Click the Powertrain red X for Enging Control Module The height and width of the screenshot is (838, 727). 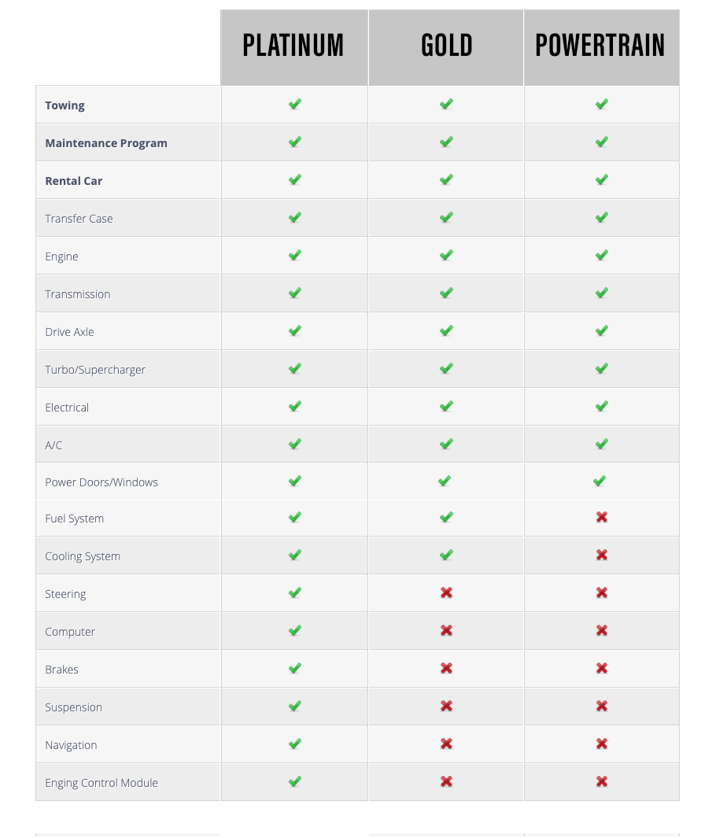tap(602, 781)
